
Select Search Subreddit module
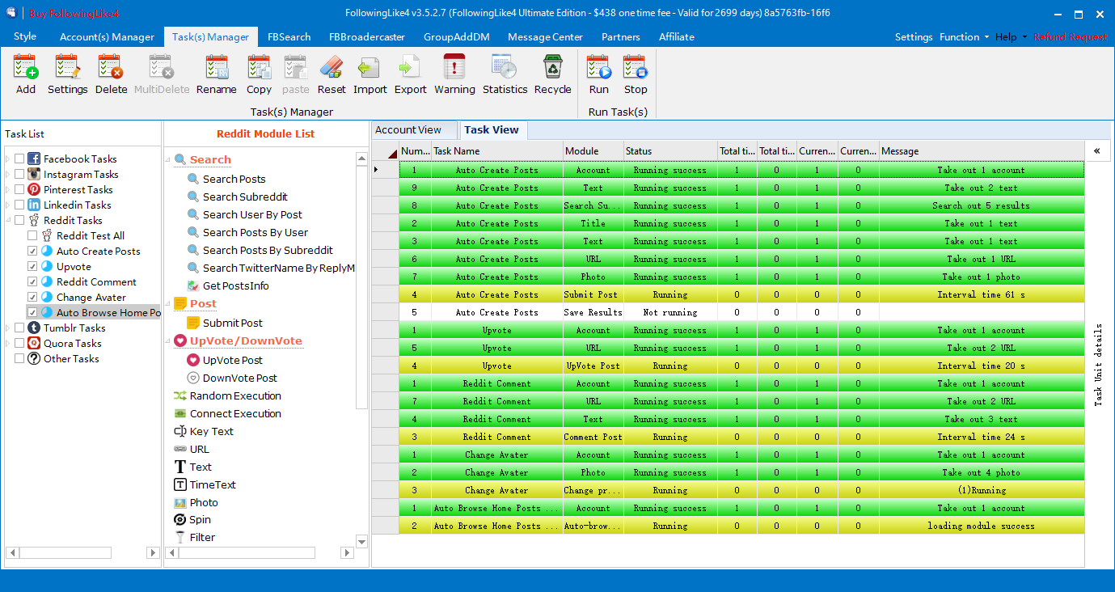[245, 197]
